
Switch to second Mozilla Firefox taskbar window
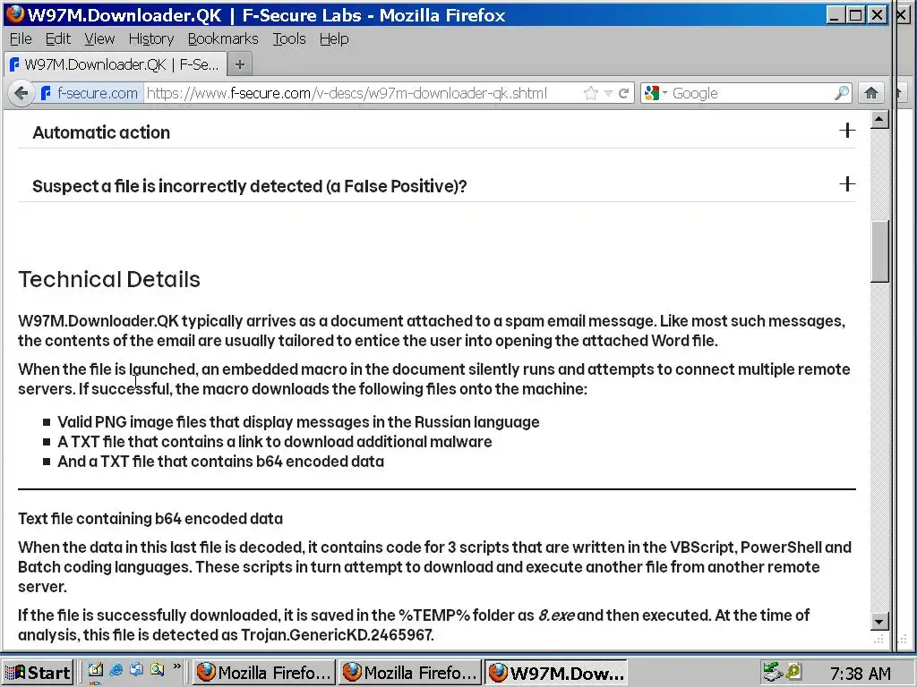click(x=410, y=673)
